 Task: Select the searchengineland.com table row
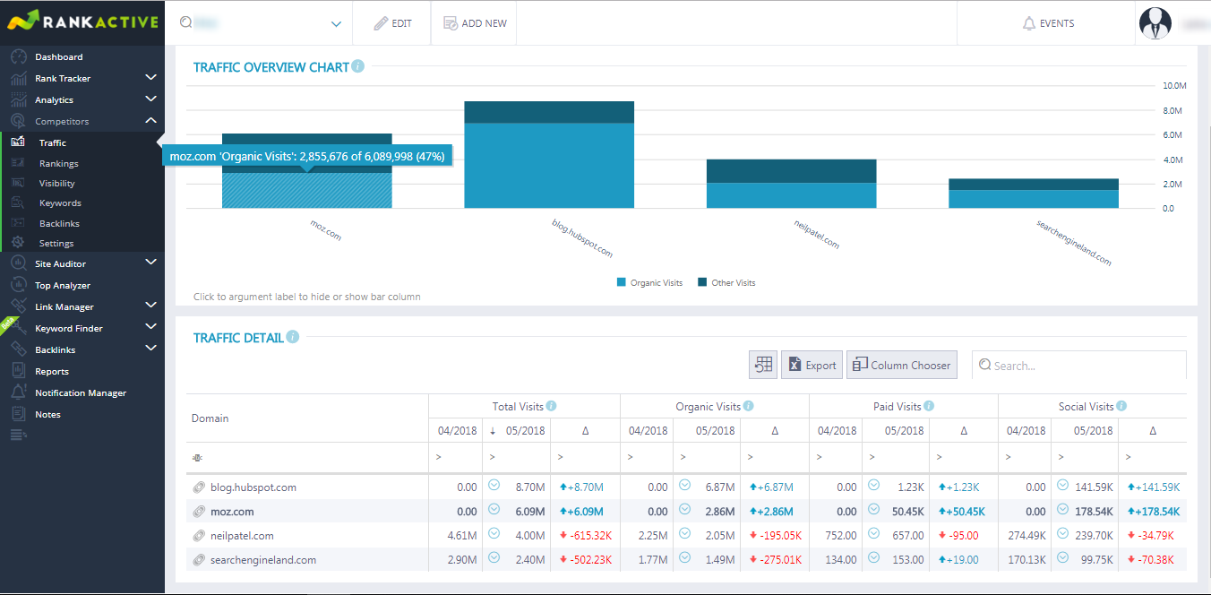point(686,560)
